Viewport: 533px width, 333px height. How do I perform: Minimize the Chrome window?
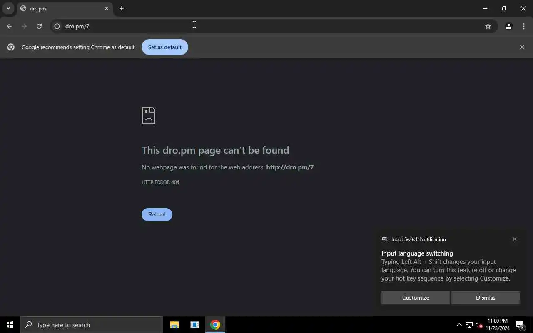pyautogui.click(x=485, y=8)
